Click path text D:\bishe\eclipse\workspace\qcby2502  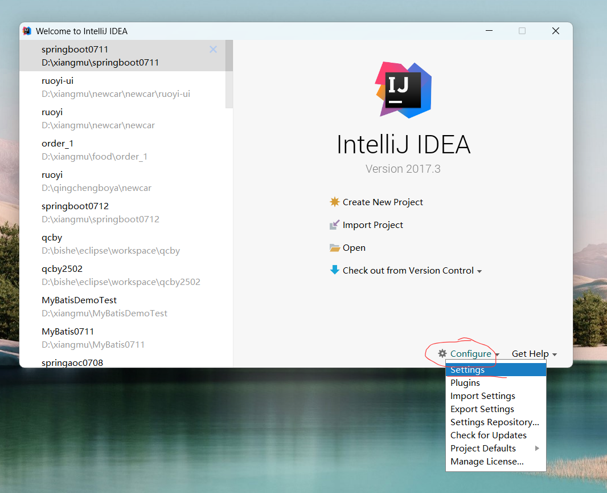click(x=121, y=282)
